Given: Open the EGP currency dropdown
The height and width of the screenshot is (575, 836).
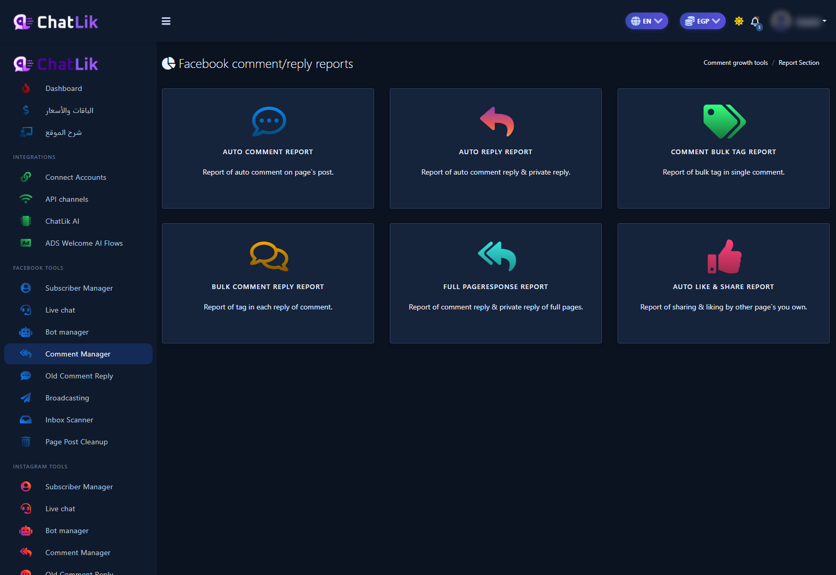Looking at the screenshot, I should pos(703,21).
